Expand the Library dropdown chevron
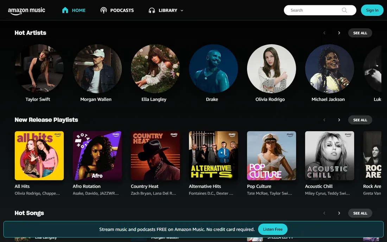Screen dimensions: 387x242 (182, 10)
